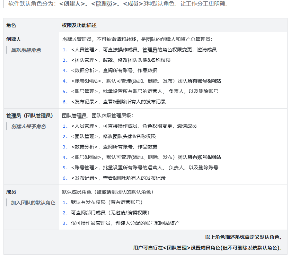
Task: Click the line '团队管理员,团队次级管理层级'
Action: click(x=98, y=116)
